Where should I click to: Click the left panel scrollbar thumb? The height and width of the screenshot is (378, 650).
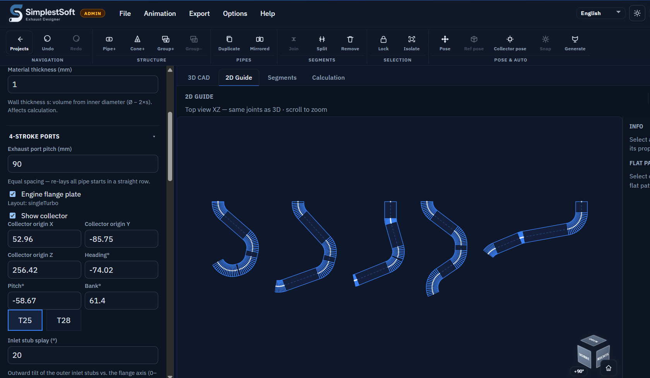pyautogui.click(x=170, y=146)
